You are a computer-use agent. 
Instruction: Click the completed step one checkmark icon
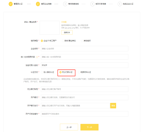(11, 4)
